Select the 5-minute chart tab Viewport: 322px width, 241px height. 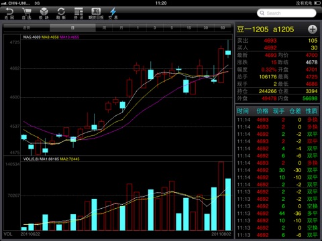[172, 27]
